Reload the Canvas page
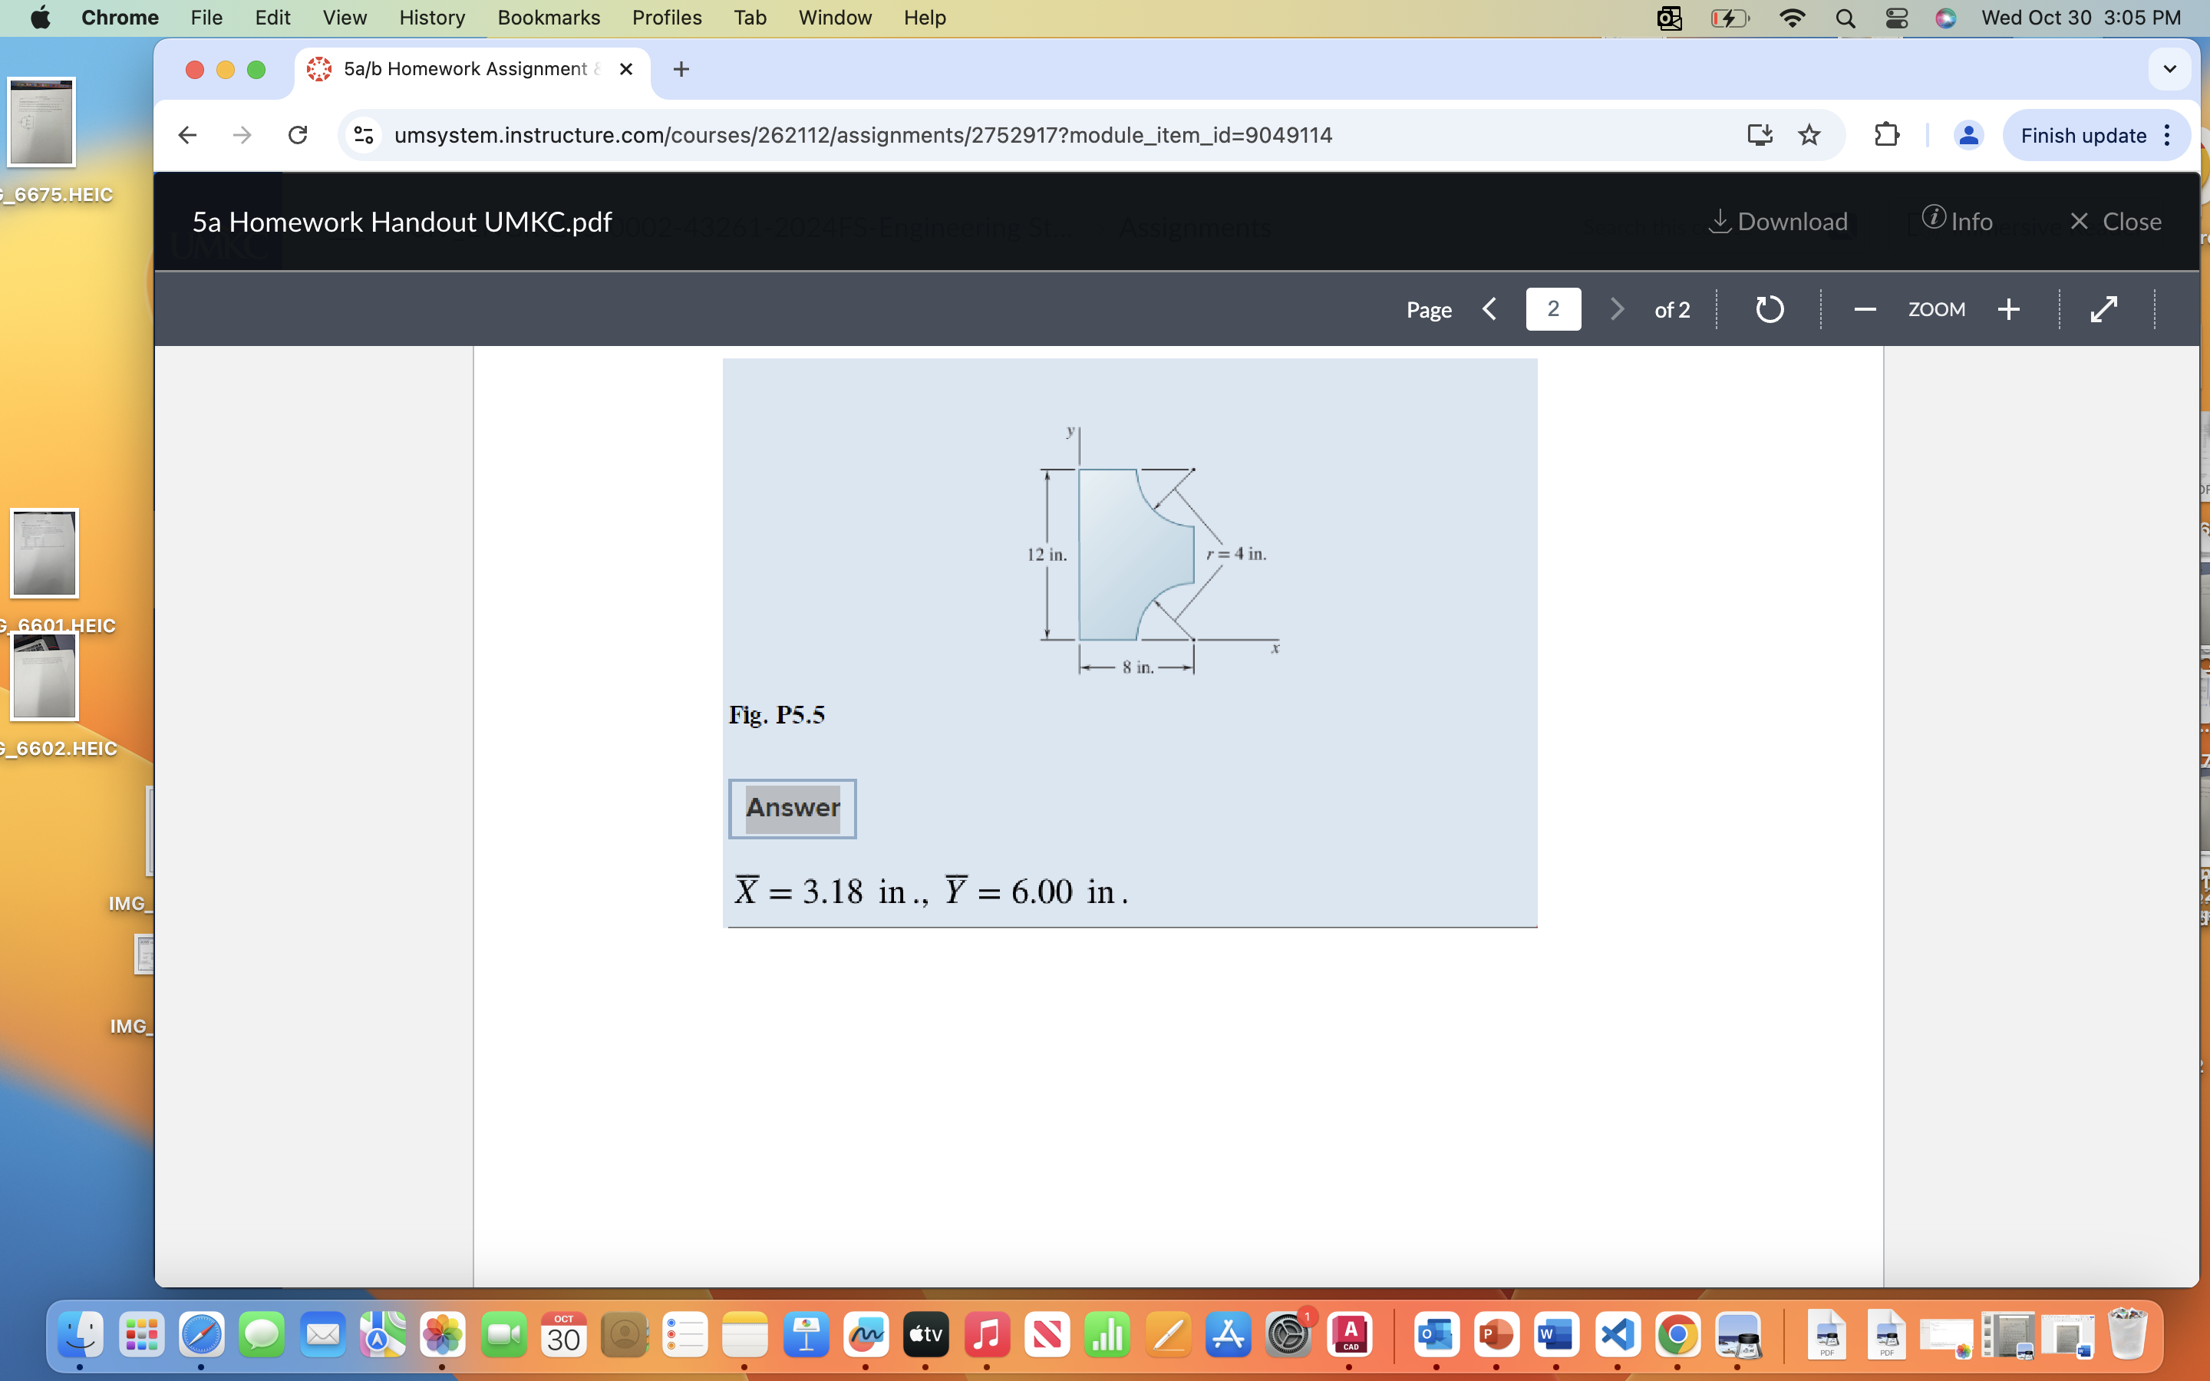 pyautogui.click(x=298, y=135)
